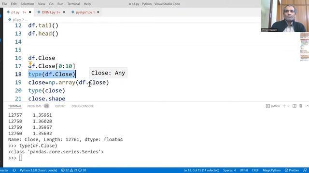Screen dimensions: 309x173
Task: Change end of line sequence CRLF
Action: (x=255, y=170)
